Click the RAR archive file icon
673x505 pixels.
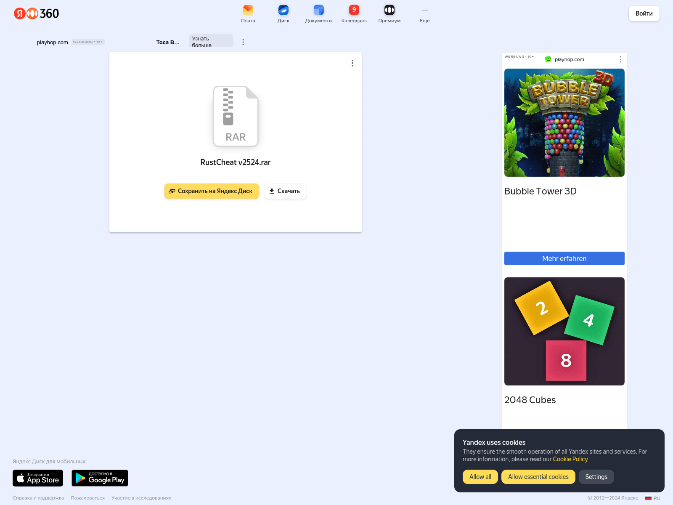pyautogui.click(x=236, y=116)
